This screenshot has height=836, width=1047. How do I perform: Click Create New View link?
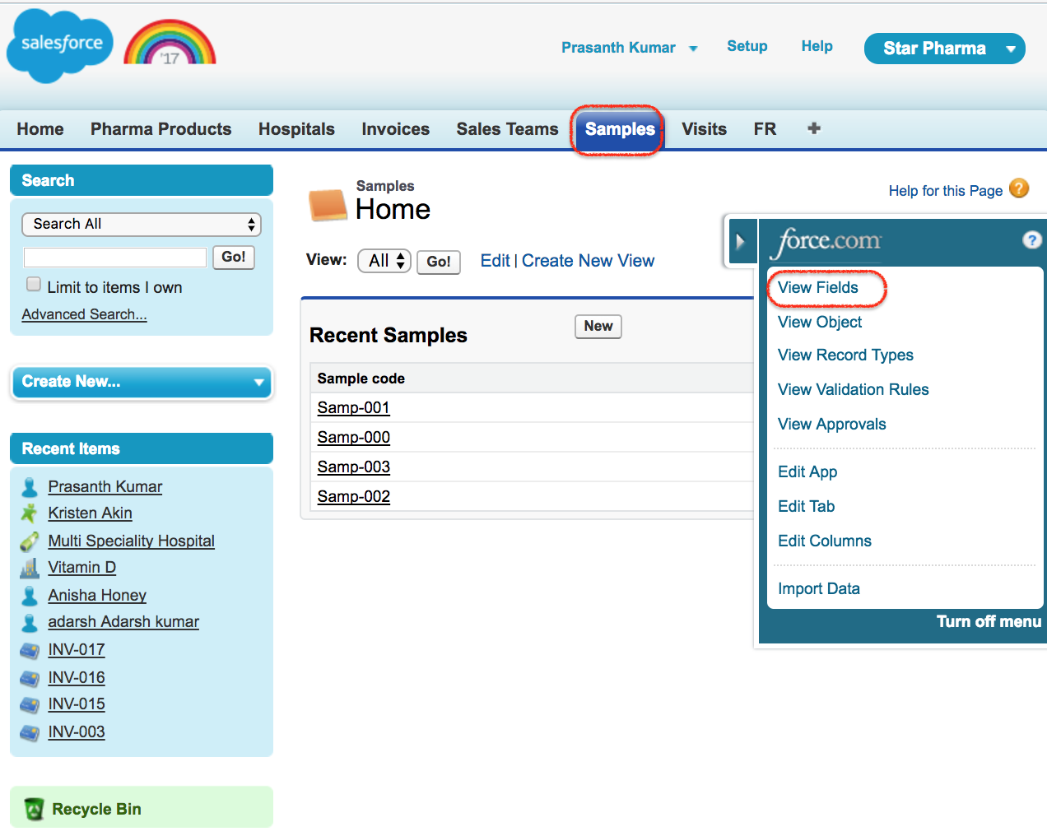click(588, 261)
